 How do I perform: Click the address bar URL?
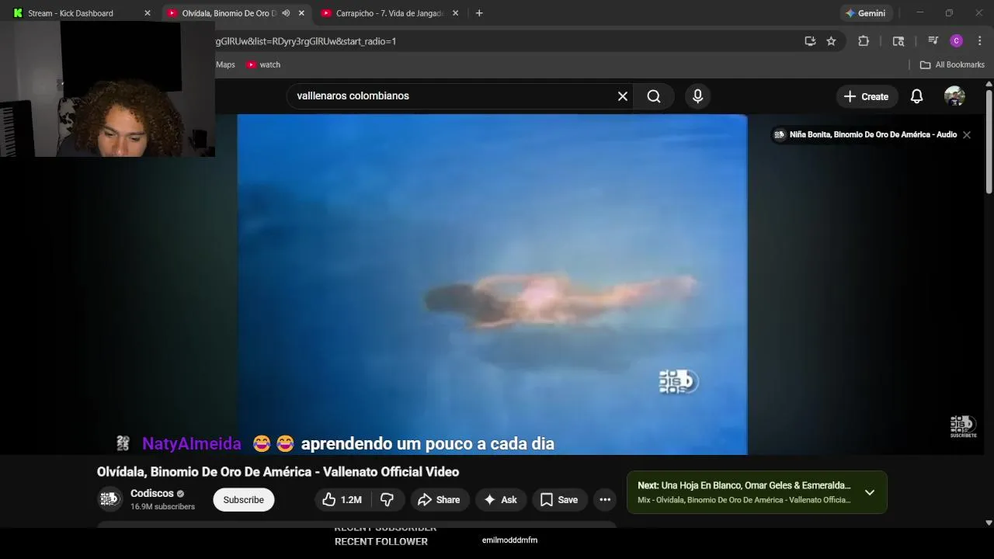click(307, 41)
